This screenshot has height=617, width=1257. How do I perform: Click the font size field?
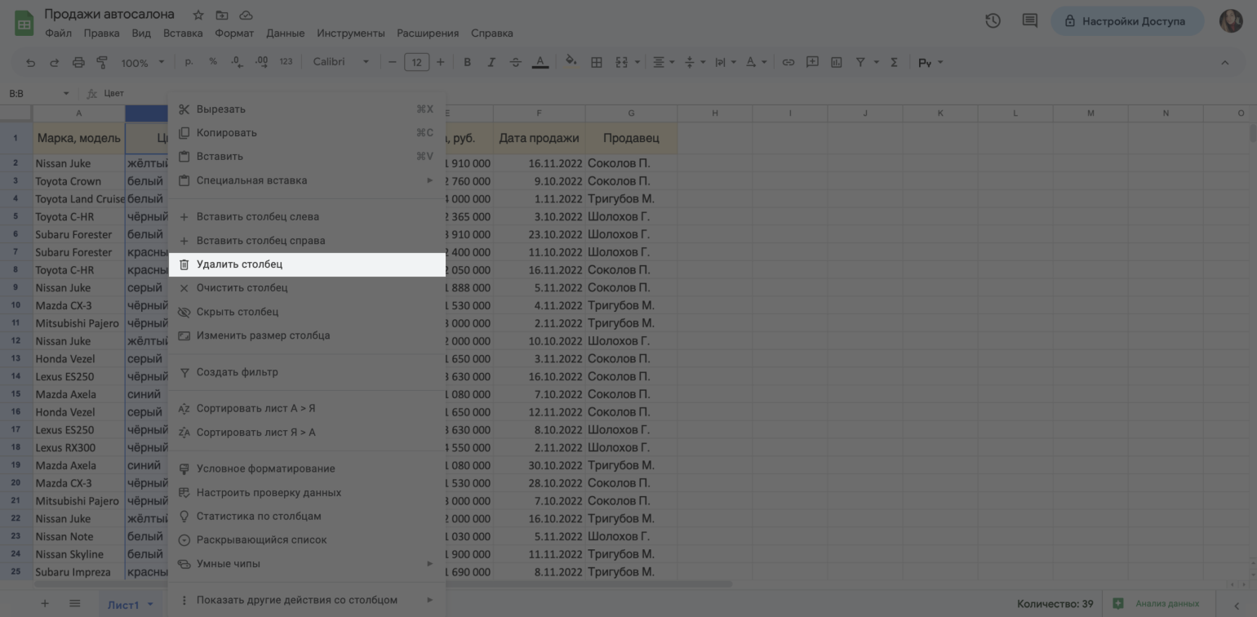click(416, 63)
